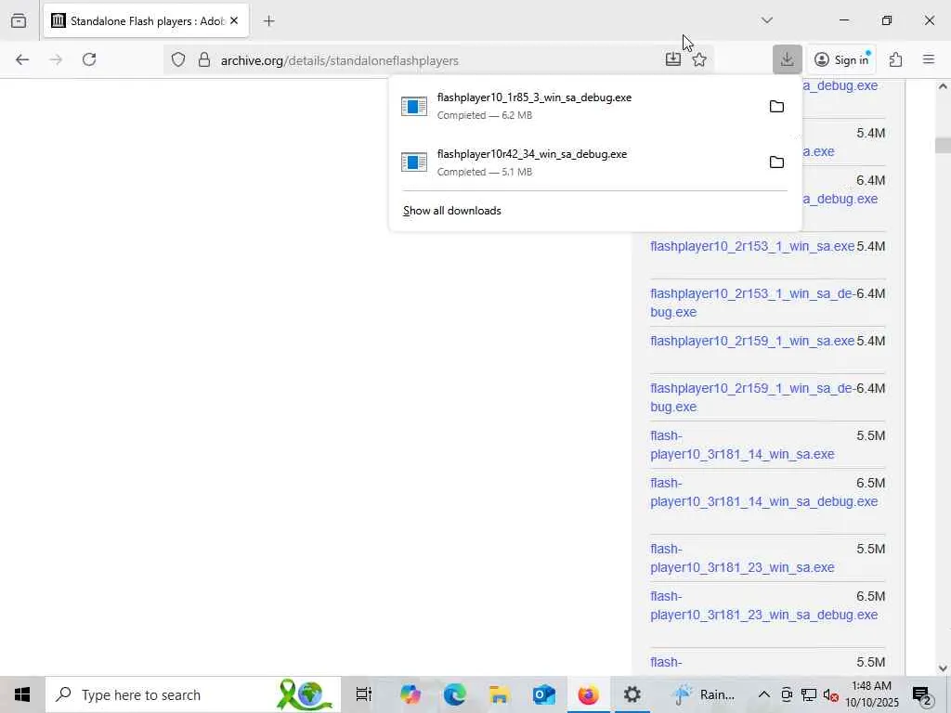Image resolution: width=951 pixels, height=713 pixels.
Task: Open the Firefox application menu
Action: (929, 59)
